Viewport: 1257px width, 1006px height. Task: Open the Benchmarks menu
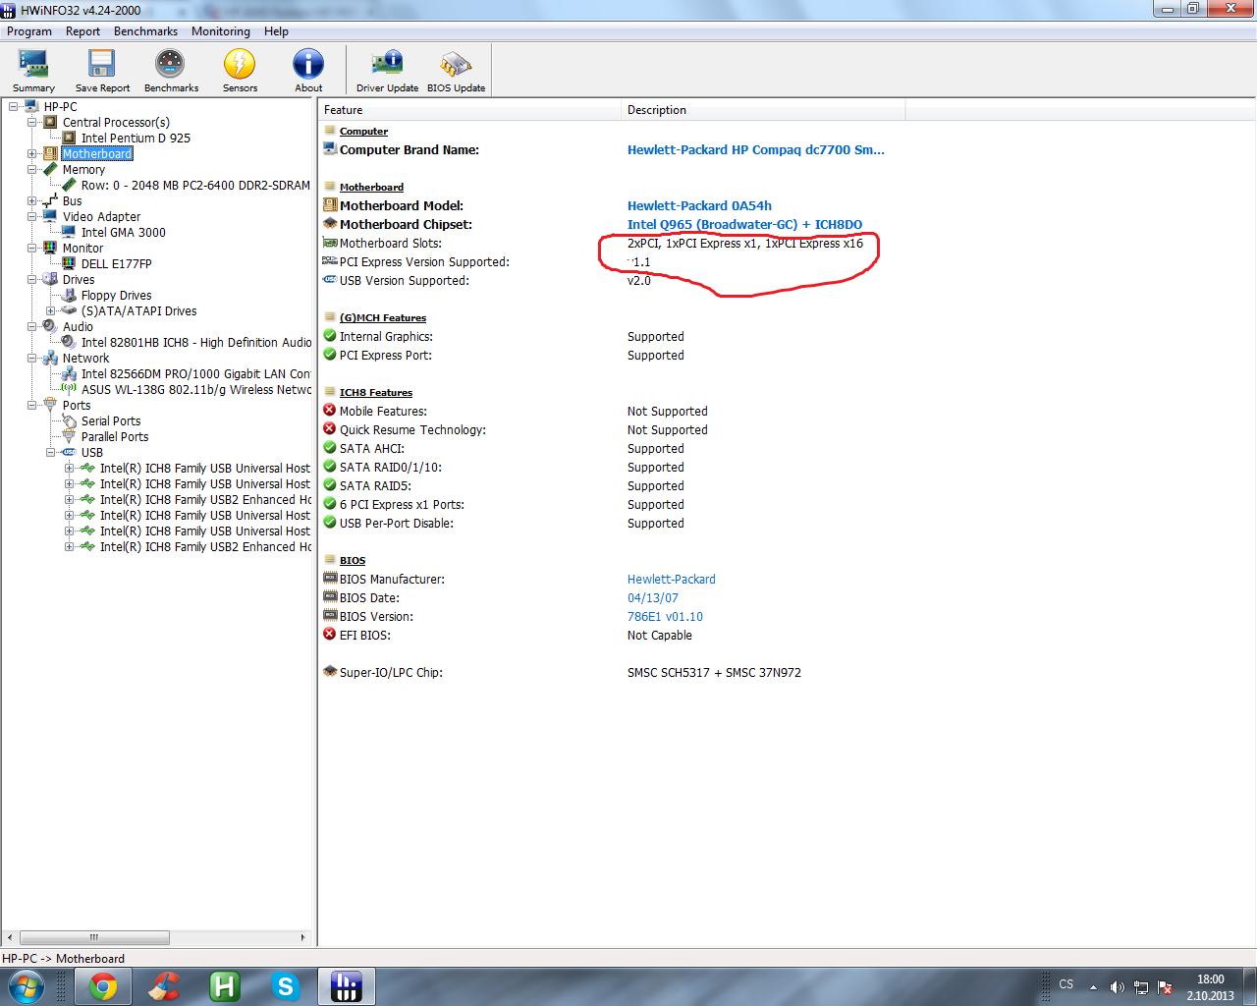(145, 31)
